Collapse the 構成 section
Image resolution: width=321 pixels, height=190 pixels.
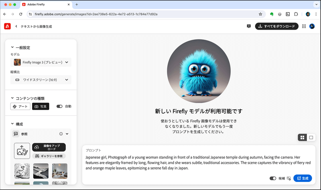pyautogui.click(x=12, y=124)
